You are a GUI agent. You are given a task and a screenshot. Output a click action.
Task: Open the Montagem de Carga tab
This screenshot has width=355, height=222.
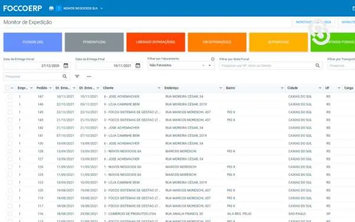(314, 22)
